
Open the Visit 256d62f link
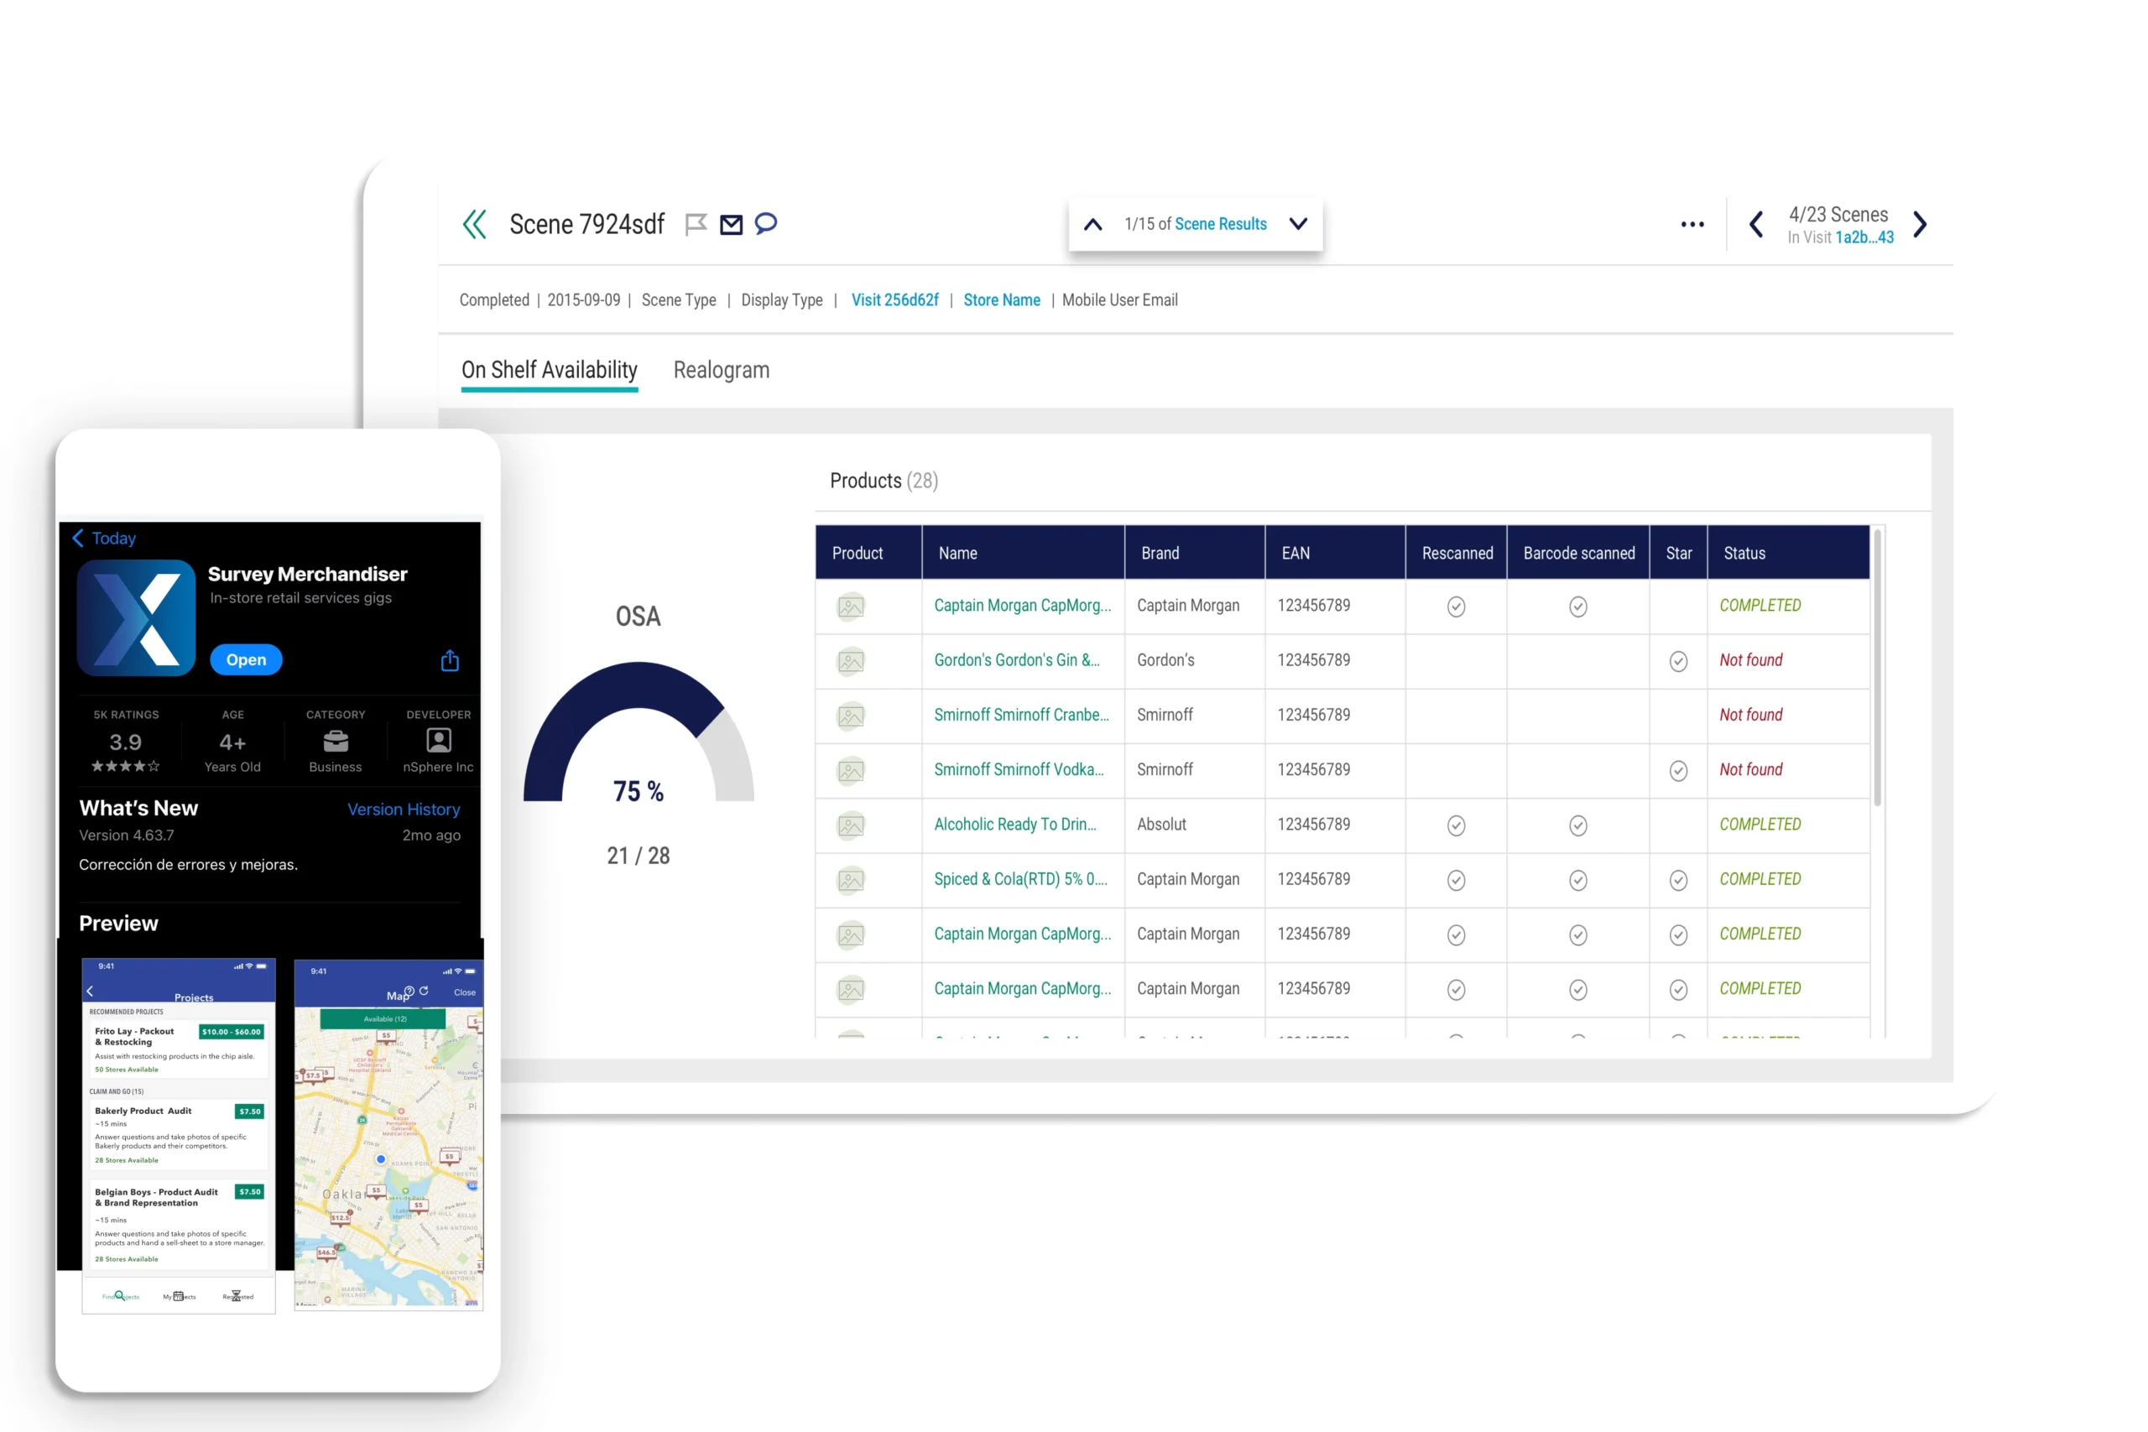pyautogui.click(x=894, y=300)
